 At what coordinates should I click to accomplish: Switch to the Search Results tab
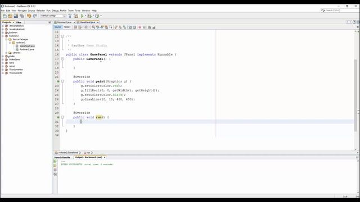point(62,158)
